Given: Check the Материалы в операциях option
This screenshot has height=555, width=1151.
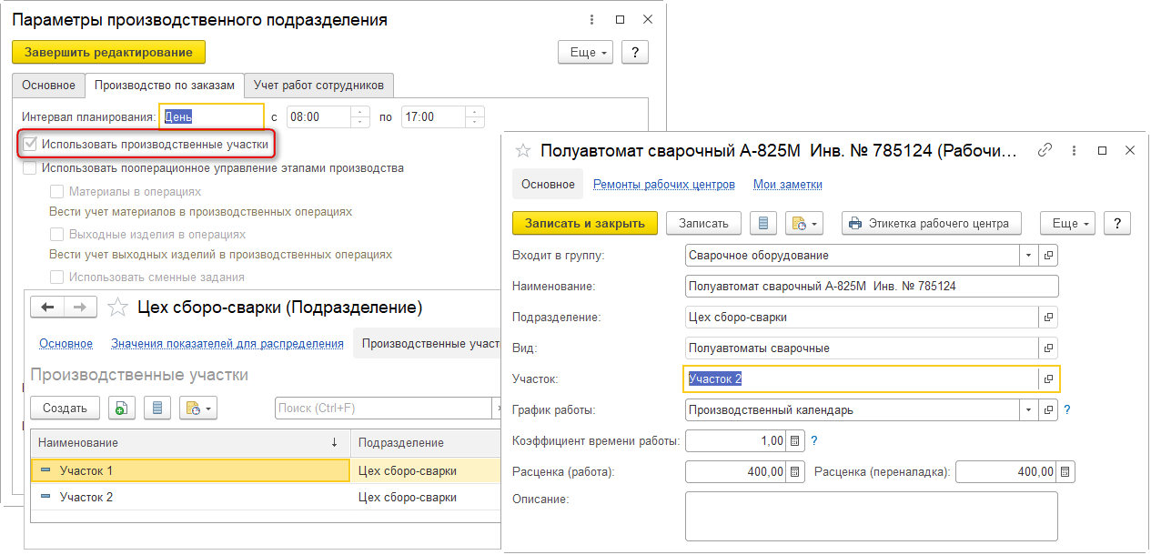Looking at the screenshot, I should point(56,192).
